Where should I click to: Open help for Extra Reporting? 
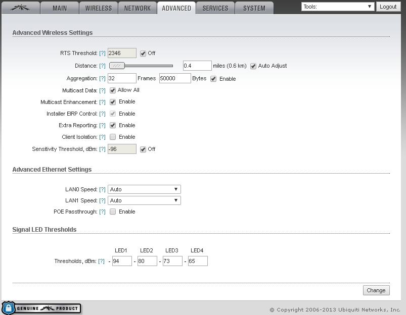(102, 125)
